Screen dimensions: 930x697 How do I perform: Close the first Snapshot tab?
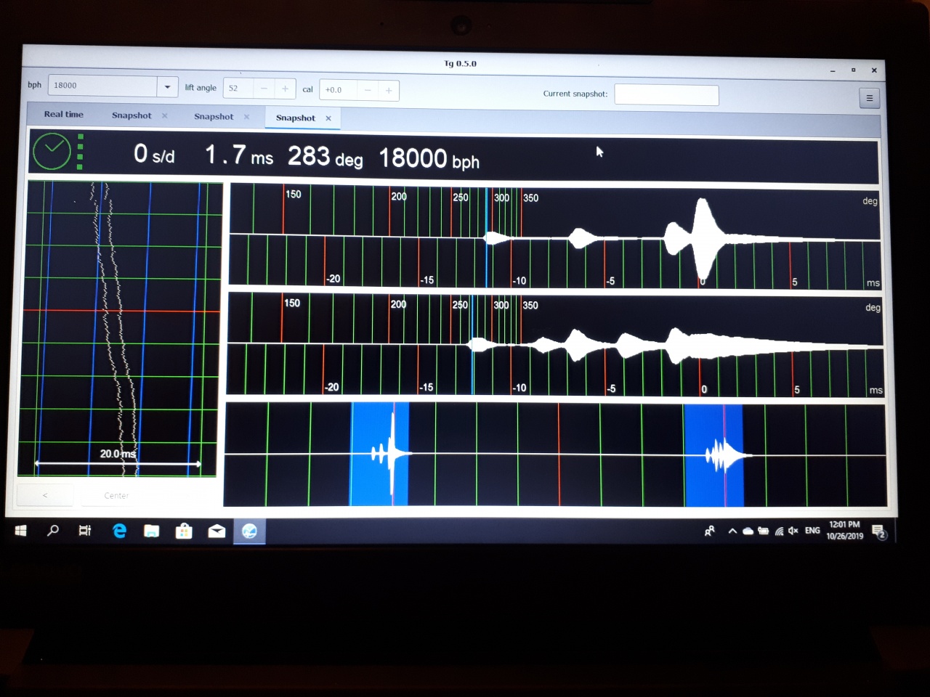(165, 116)
